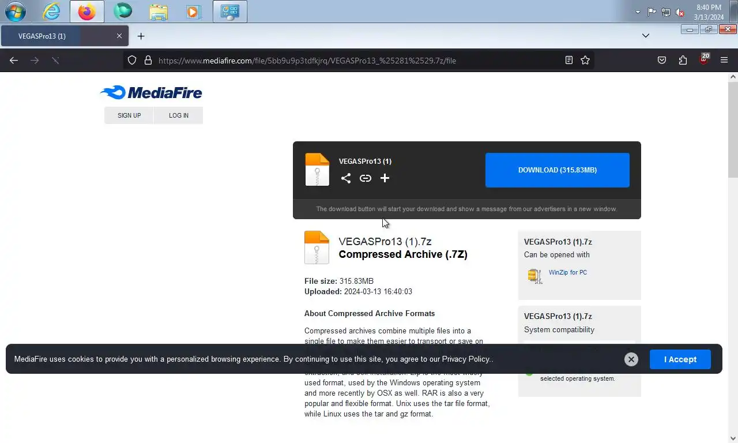738x443 pixels.
Task: Open the Windows Start orb
Action: click(x=16, y=12)
